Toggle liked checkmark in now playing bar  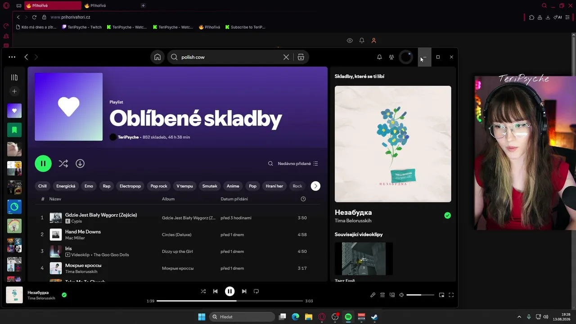tap(64, 295)
